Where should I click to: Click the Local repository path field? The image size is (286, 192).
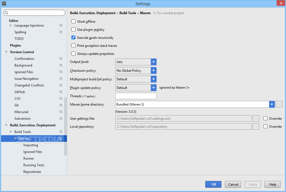click(184, 127)
